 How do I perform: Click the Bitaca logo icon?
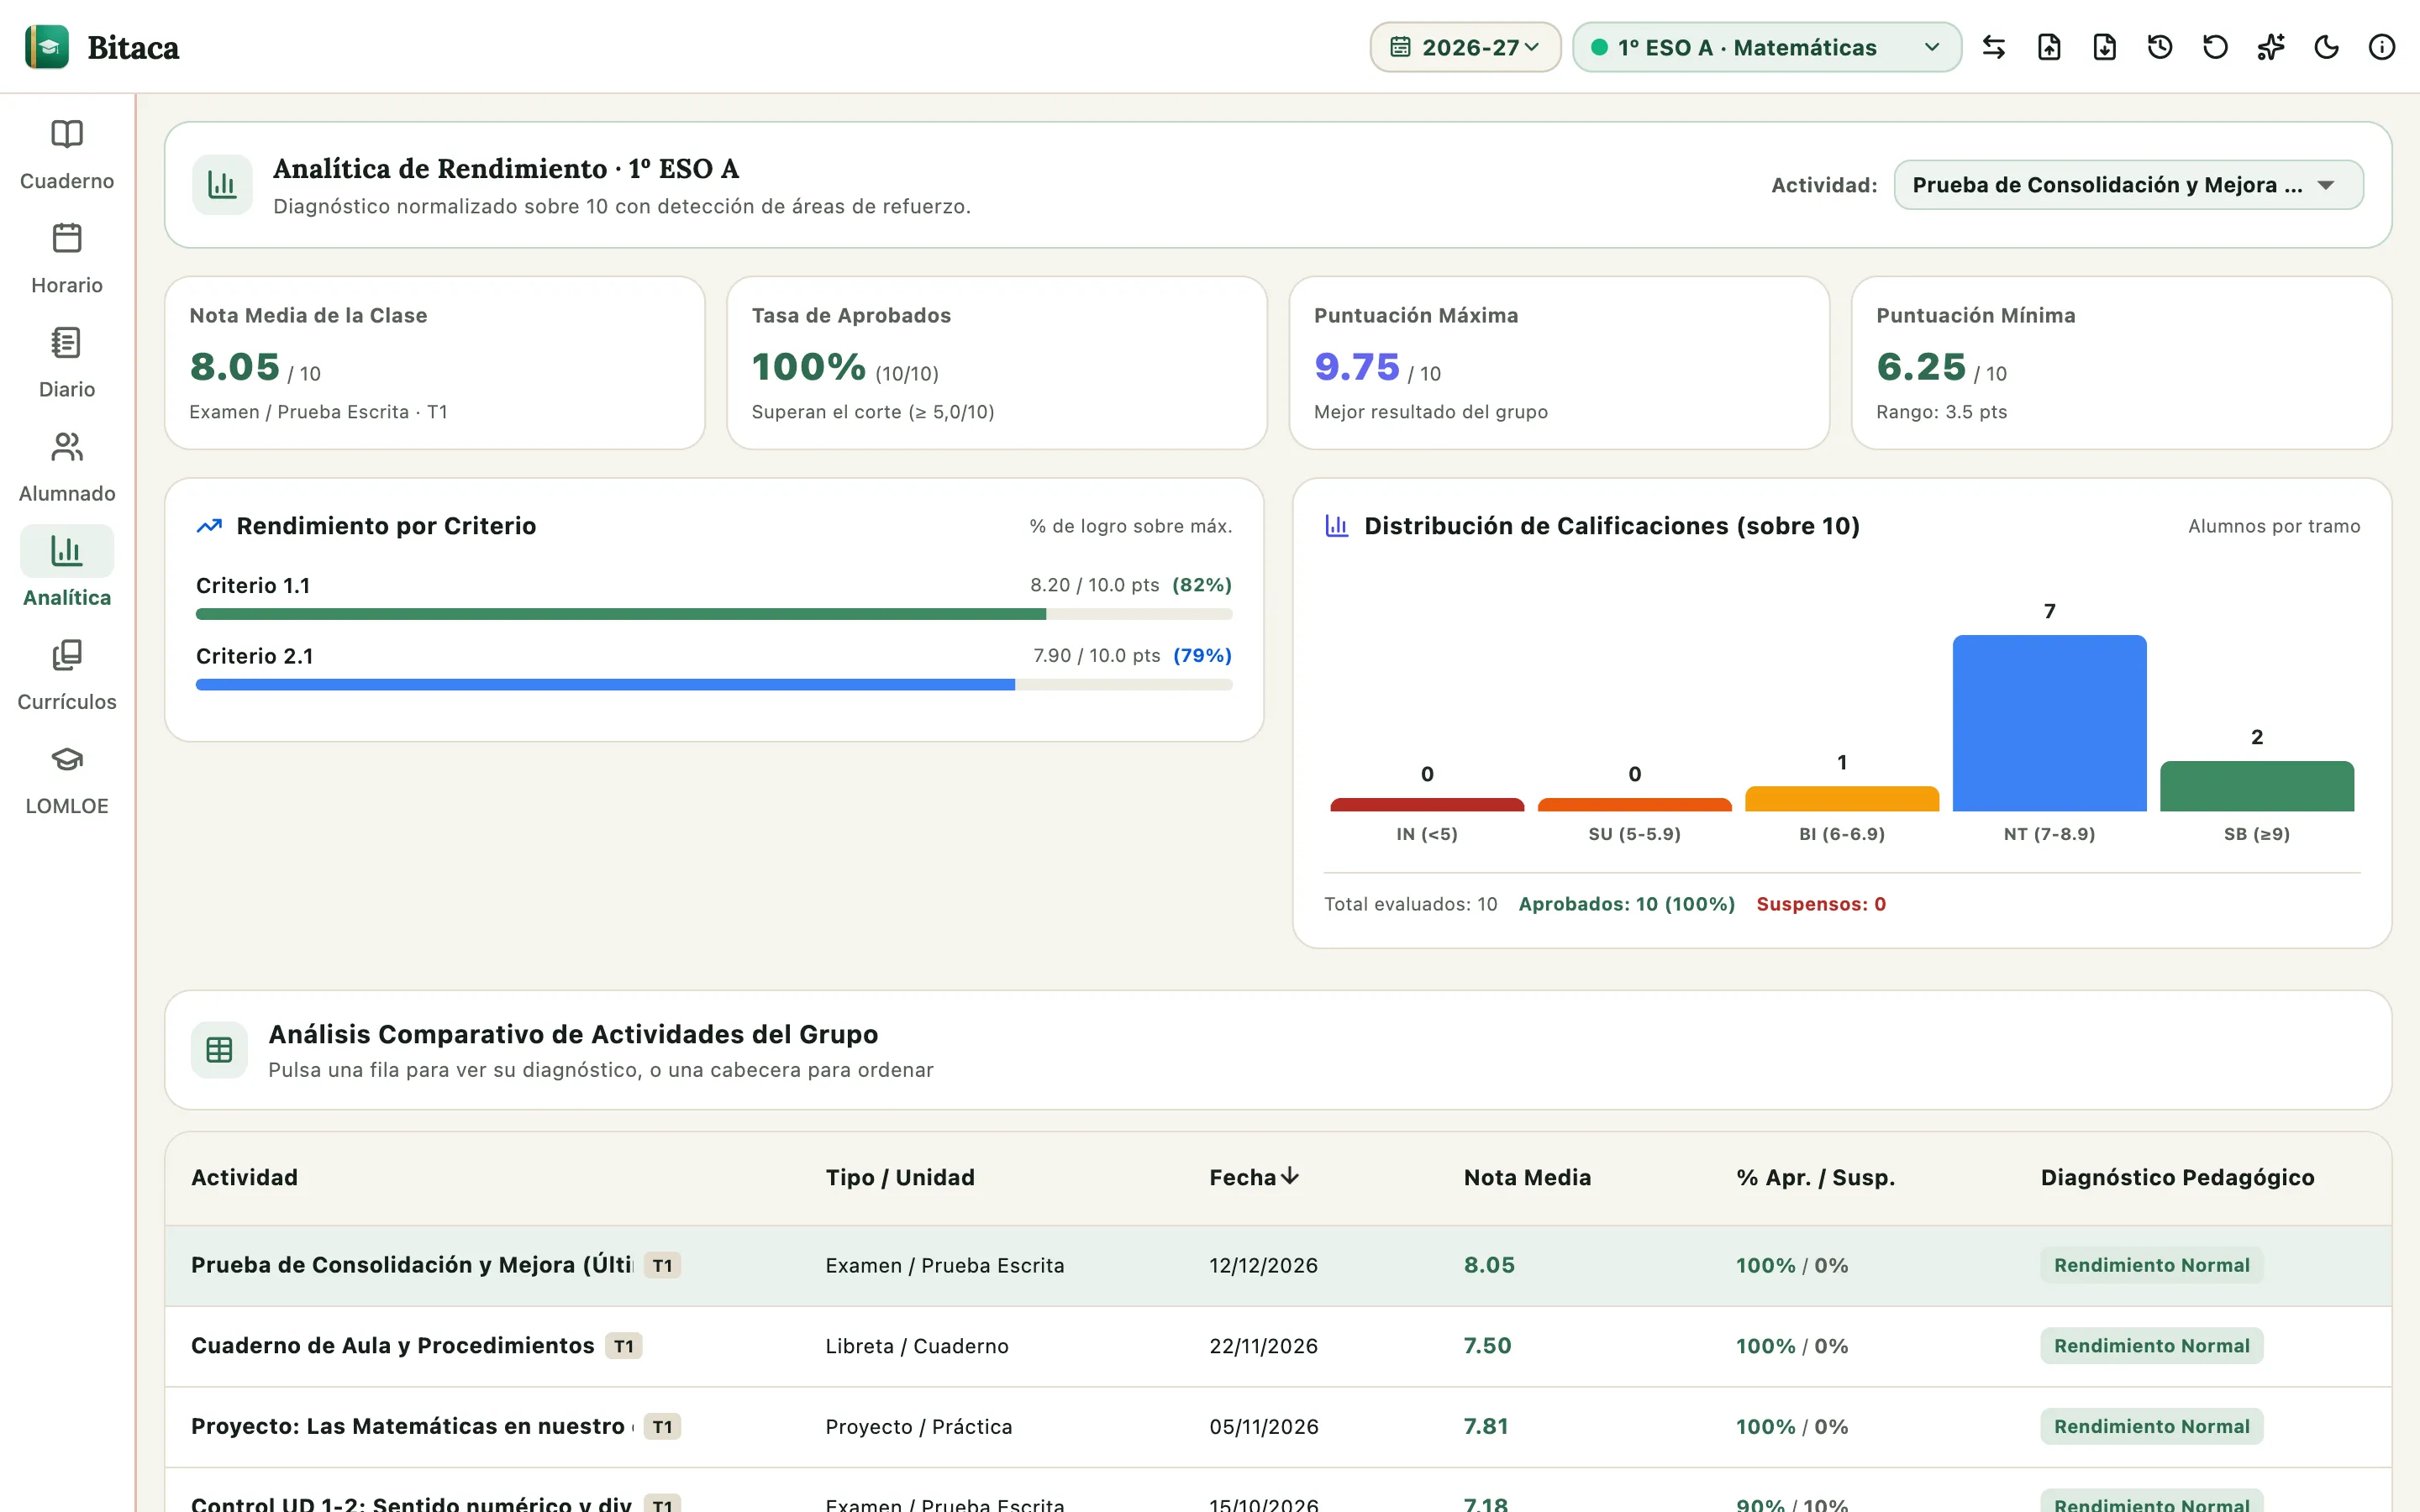coord(47,47)
